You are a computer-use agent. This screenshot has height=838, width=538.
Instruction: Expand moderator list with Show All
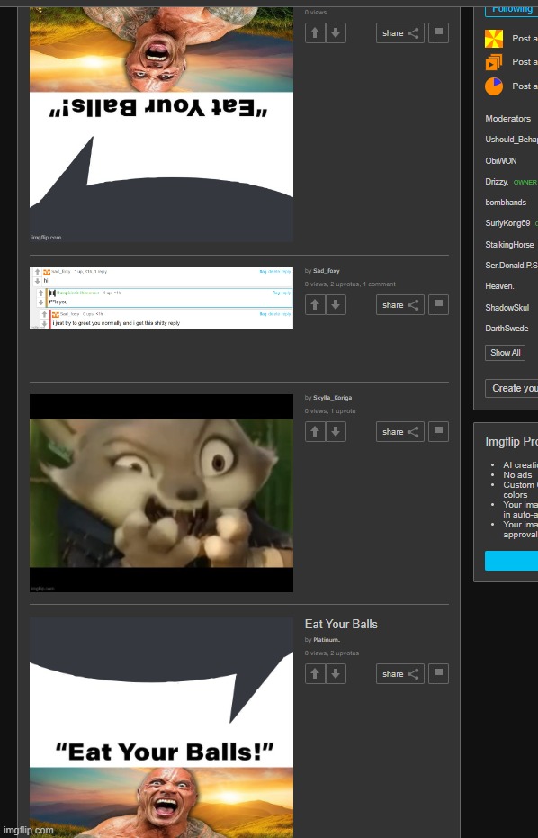pyautogui.click(x=505, y=353)
